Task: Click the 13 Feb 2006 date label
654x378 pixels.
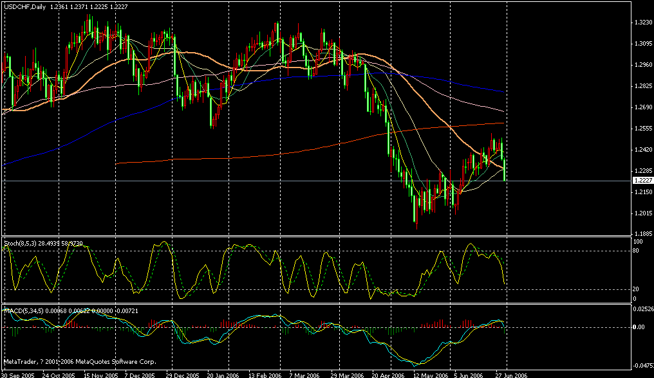Action: (265, 375)
